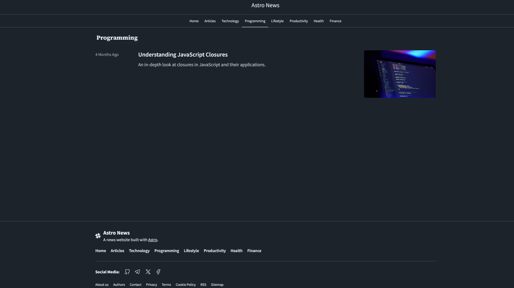Click Finance in the footer navigation
Screen dimensions: 514x288
coord(254,251)
